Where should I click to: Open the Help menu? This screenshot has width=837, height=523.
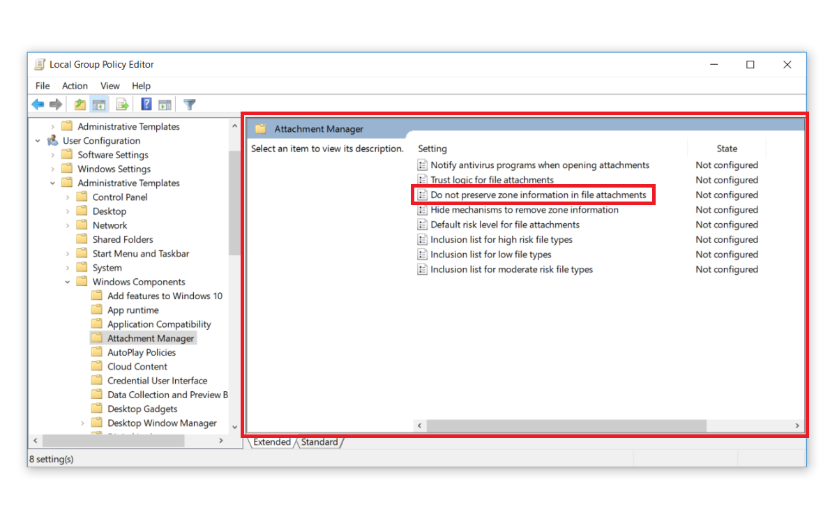pyautogui.click(x=141, y=86)
